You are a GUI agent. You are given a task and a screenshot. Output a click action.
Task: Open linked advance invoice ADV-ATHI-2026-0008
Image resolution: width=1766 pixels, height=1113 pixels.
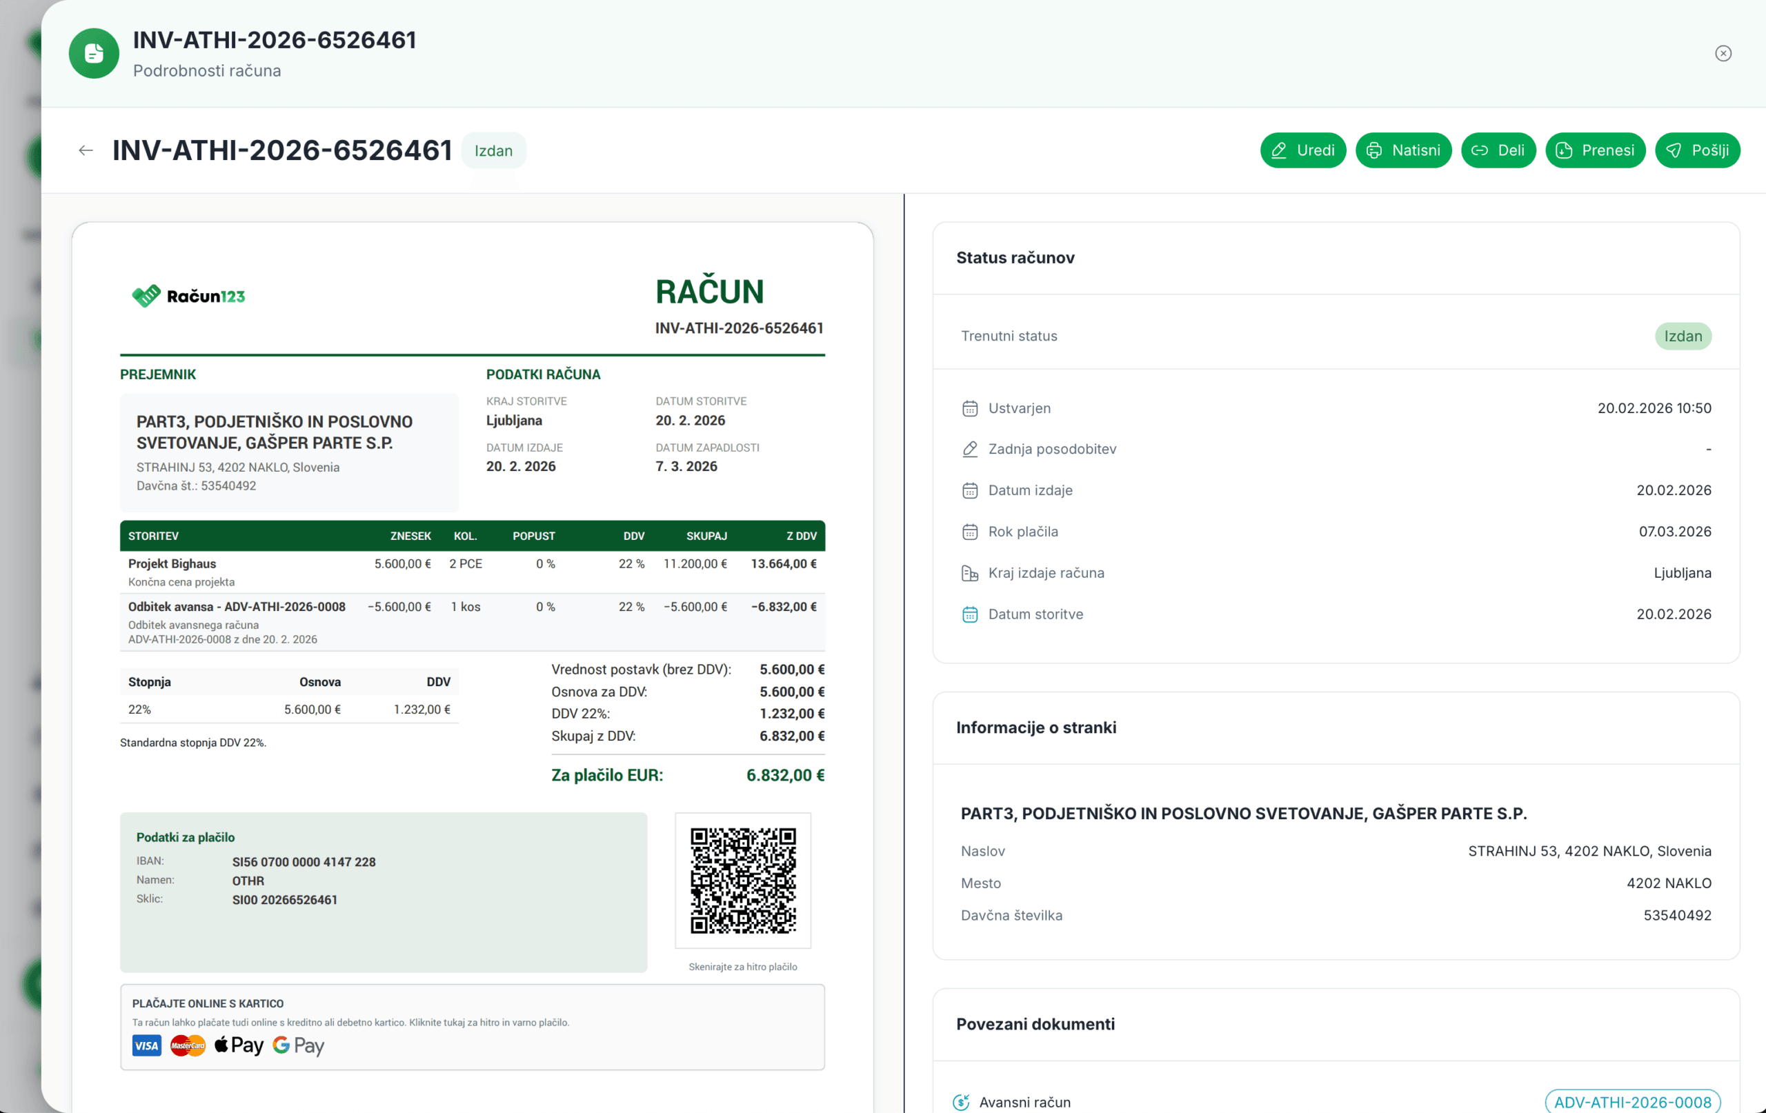[x=1631, y=1101]
